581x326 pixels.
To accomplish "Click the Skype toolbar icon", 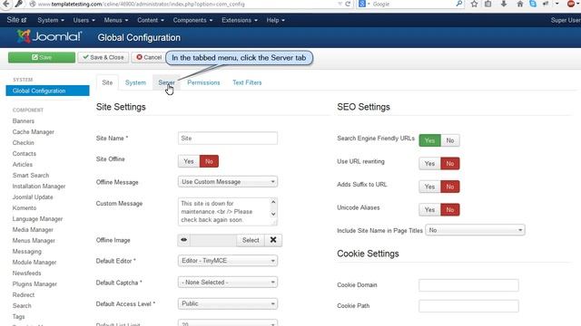I will point(533,4).
